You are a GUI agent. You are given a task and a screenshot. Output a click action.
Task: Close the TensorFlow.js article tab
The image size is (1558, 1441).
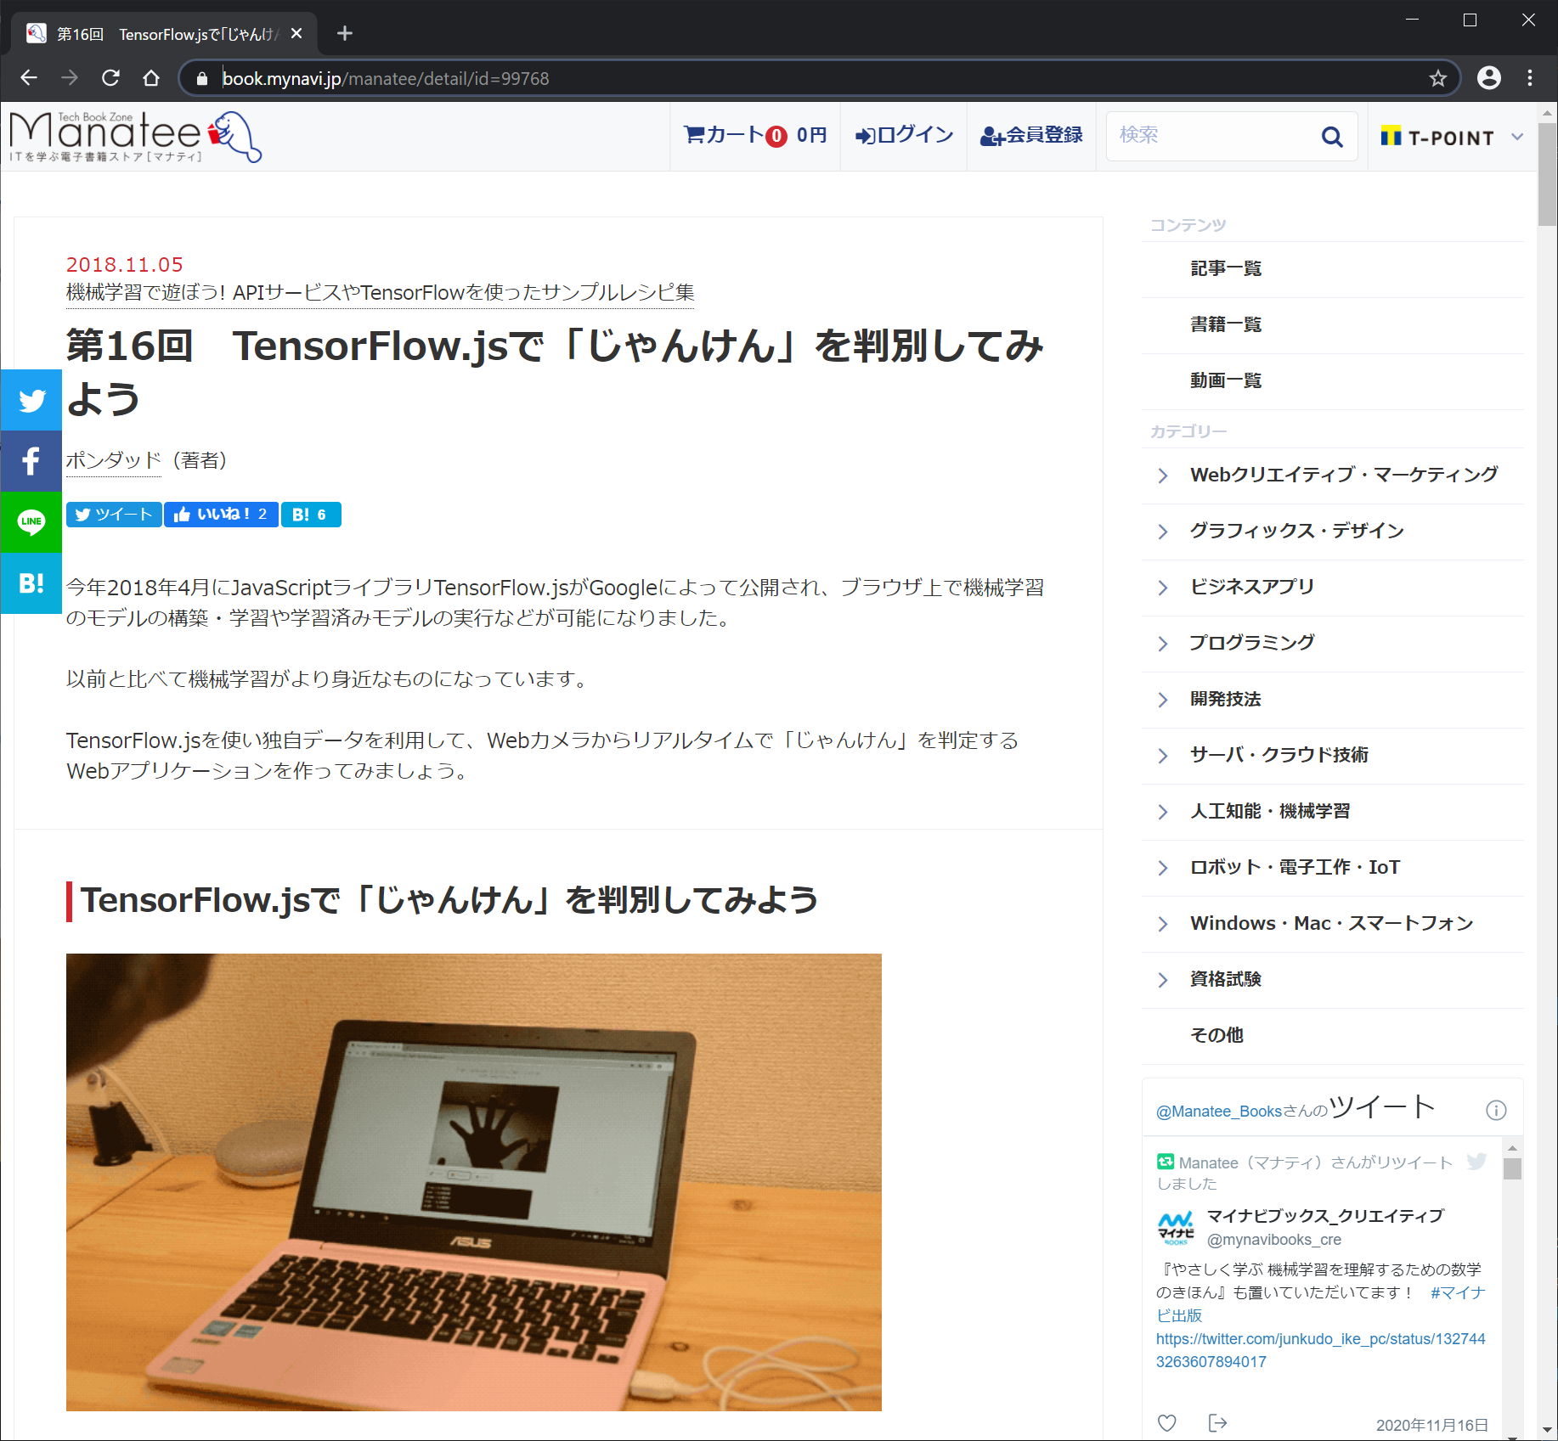point(296,33)
